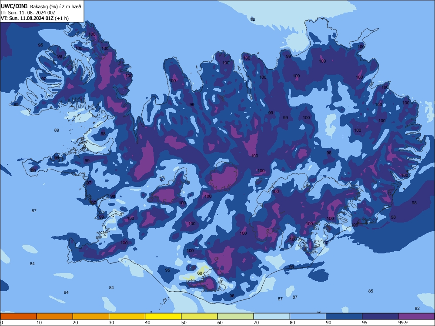Click the "Rakastig (%) í 2 m hæð" label

coord(56,7)
